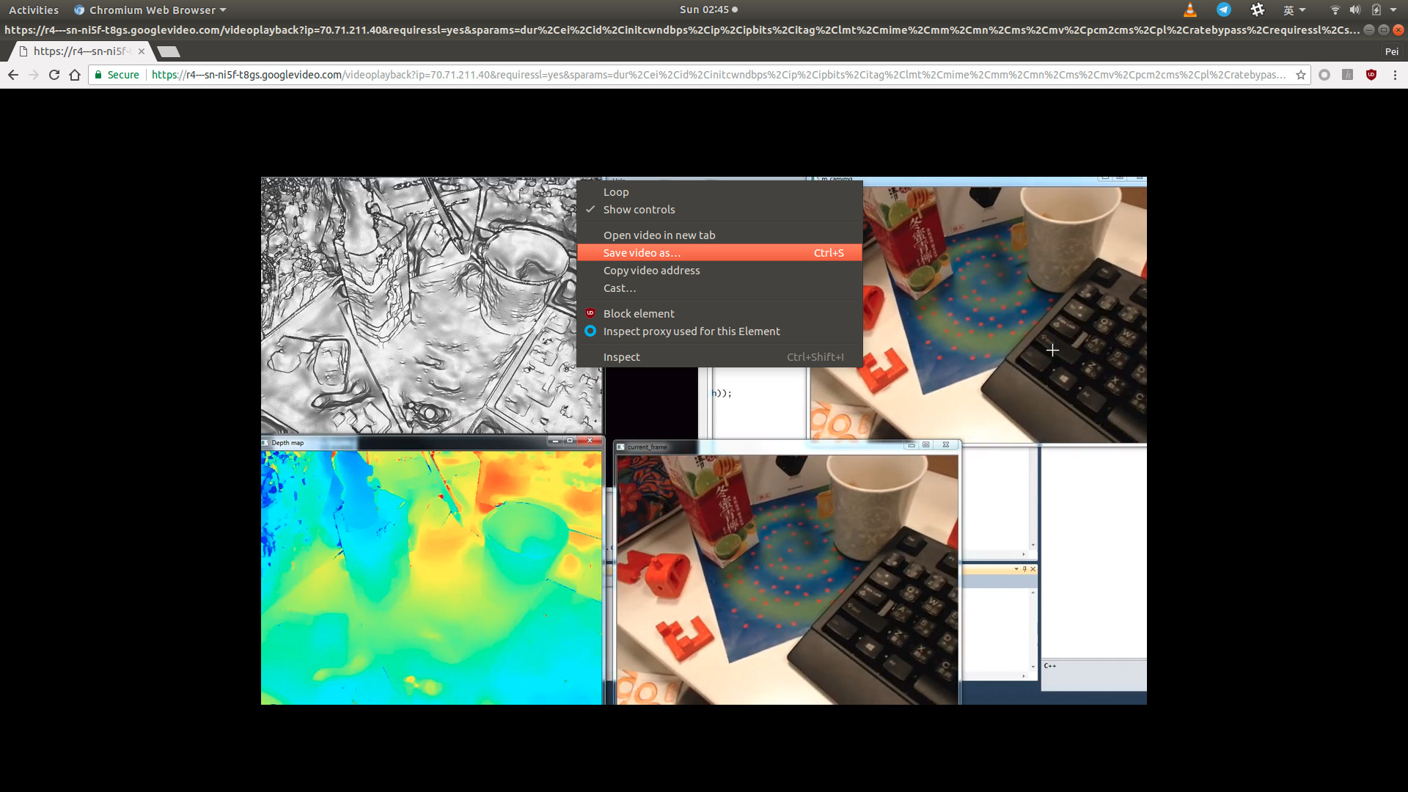Click the browser bookmark star icon

(1301, 75)
